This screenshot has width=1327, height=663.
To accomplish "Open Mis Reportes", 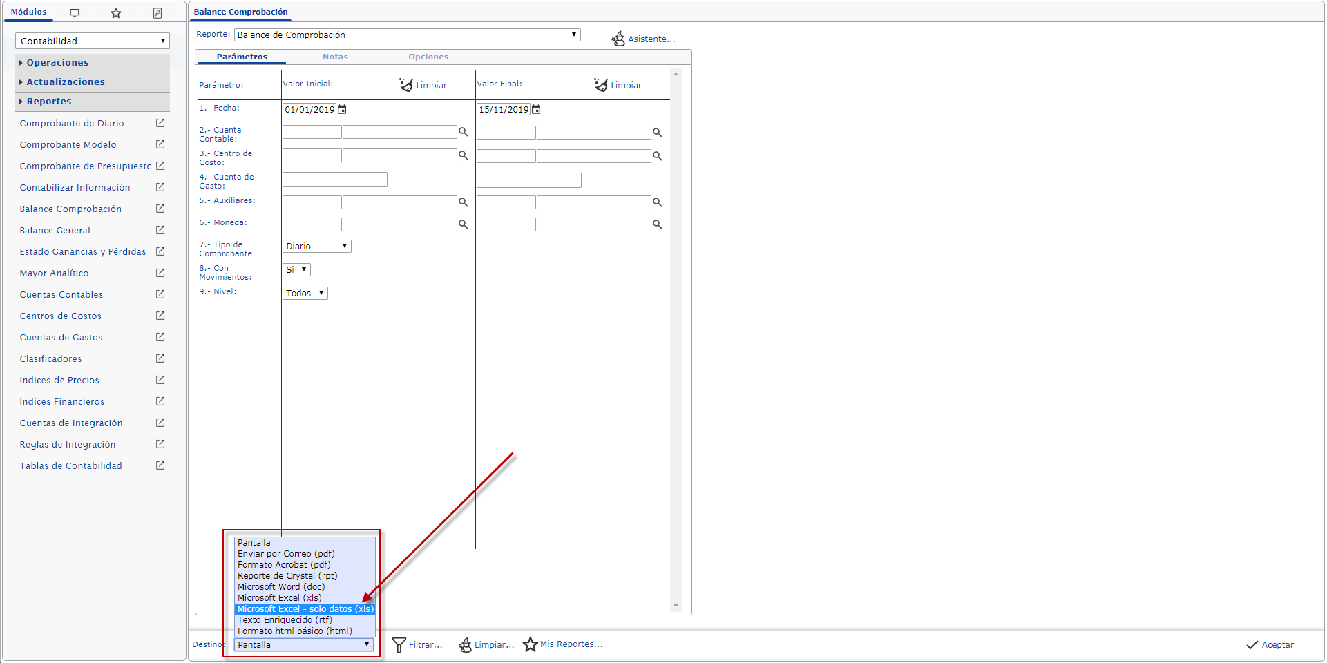I will (x=563, y=644).
